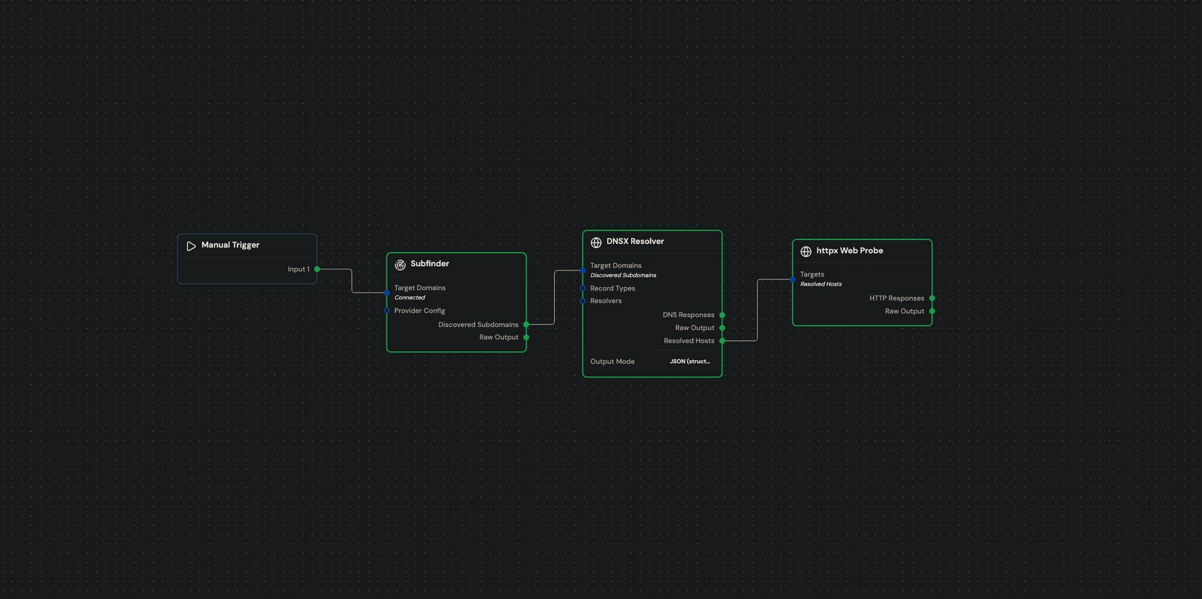
Task: Click httpx Raw Output port
Action: click(932, 311)
